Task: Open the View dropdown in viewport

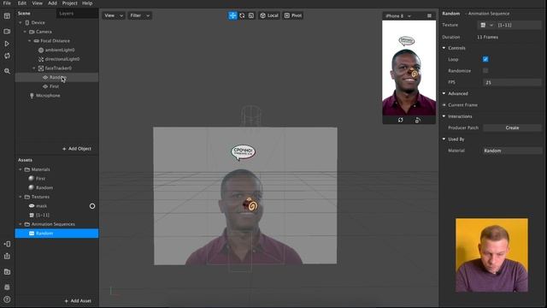Action: (x=114, y=15)
